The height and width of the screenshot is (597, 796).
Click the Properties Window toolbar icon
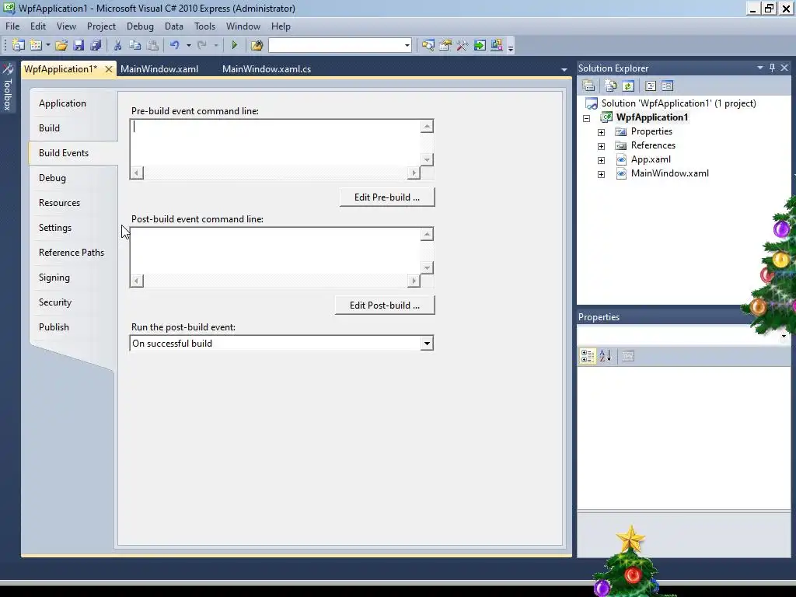445,45
